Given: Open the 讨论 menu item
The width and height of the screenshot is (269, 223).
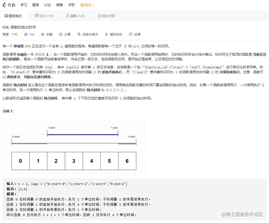Looking at the screenshot, I should coord(48,5).
